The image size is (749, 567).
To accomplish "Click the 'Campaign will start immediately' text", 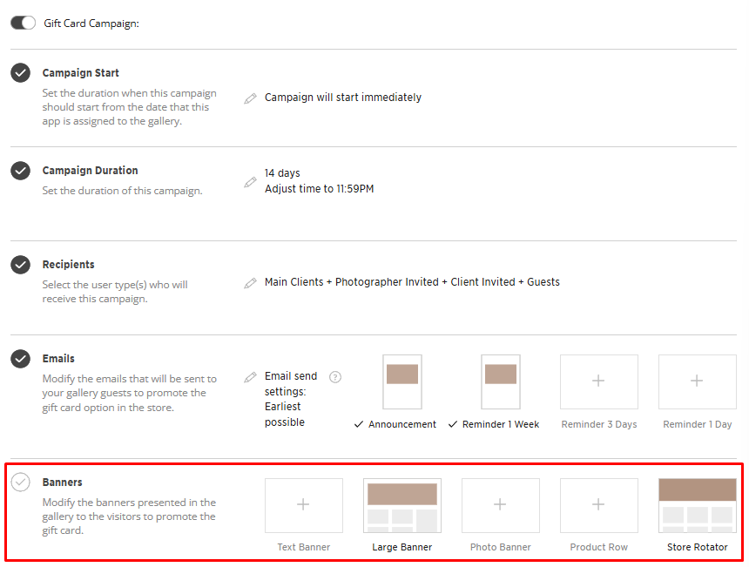I will (x=343, y=98).
